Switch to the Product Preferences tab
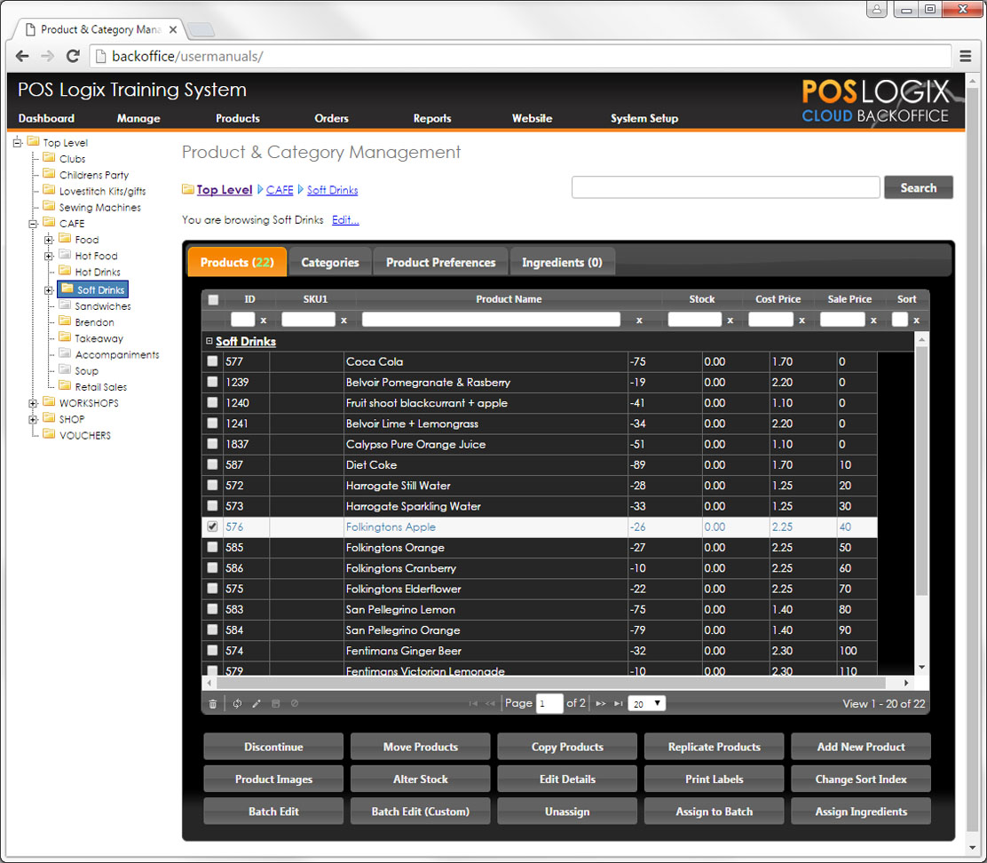 click(x=440, y=263)
